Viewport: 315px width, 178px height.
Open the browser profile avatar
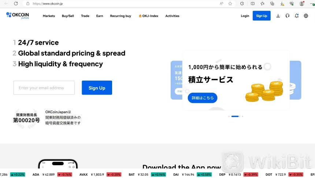point(302,4)
